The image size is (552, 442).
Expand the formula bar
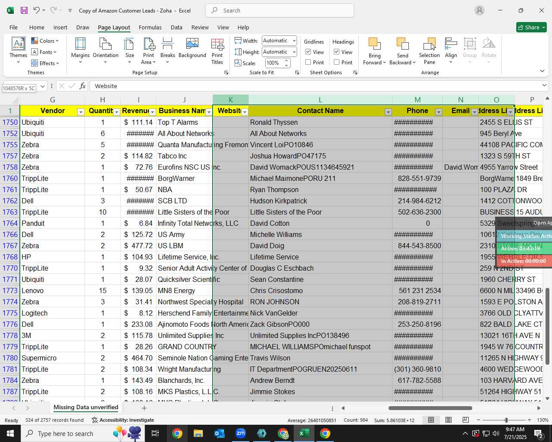pos(544,85)
